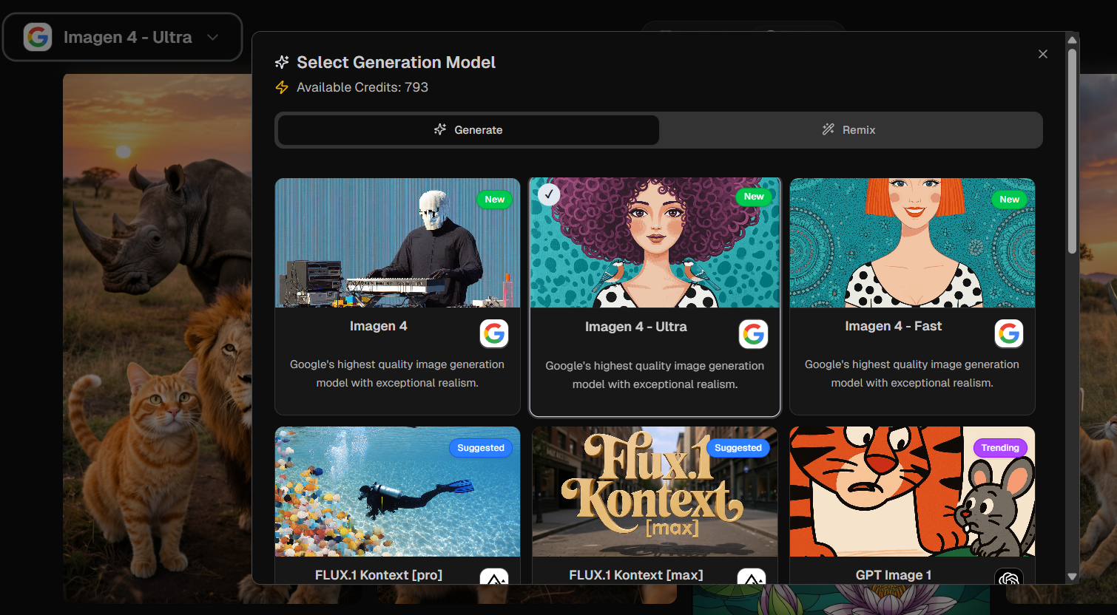Select the FLUX.1 Kontext [pro] diver thumbnail
This screenshot has width=1117, height=615.
pos(397,492)
